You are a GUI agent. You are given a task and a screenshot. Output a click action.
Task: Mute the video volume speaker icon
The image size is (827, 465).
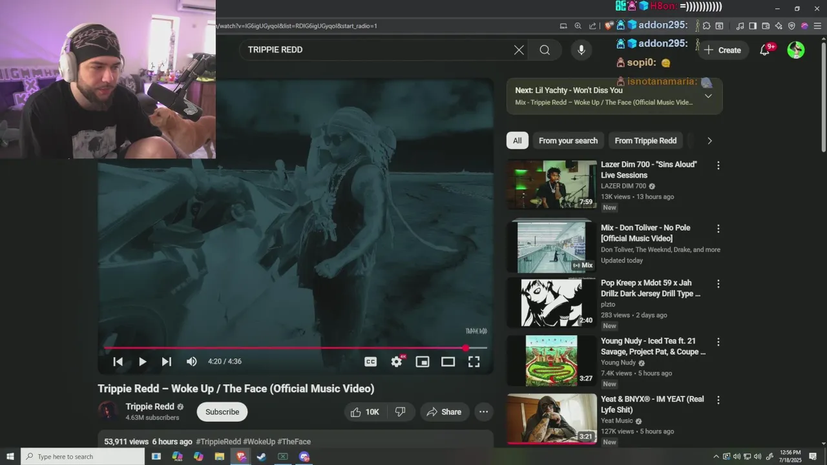(191, 362)
